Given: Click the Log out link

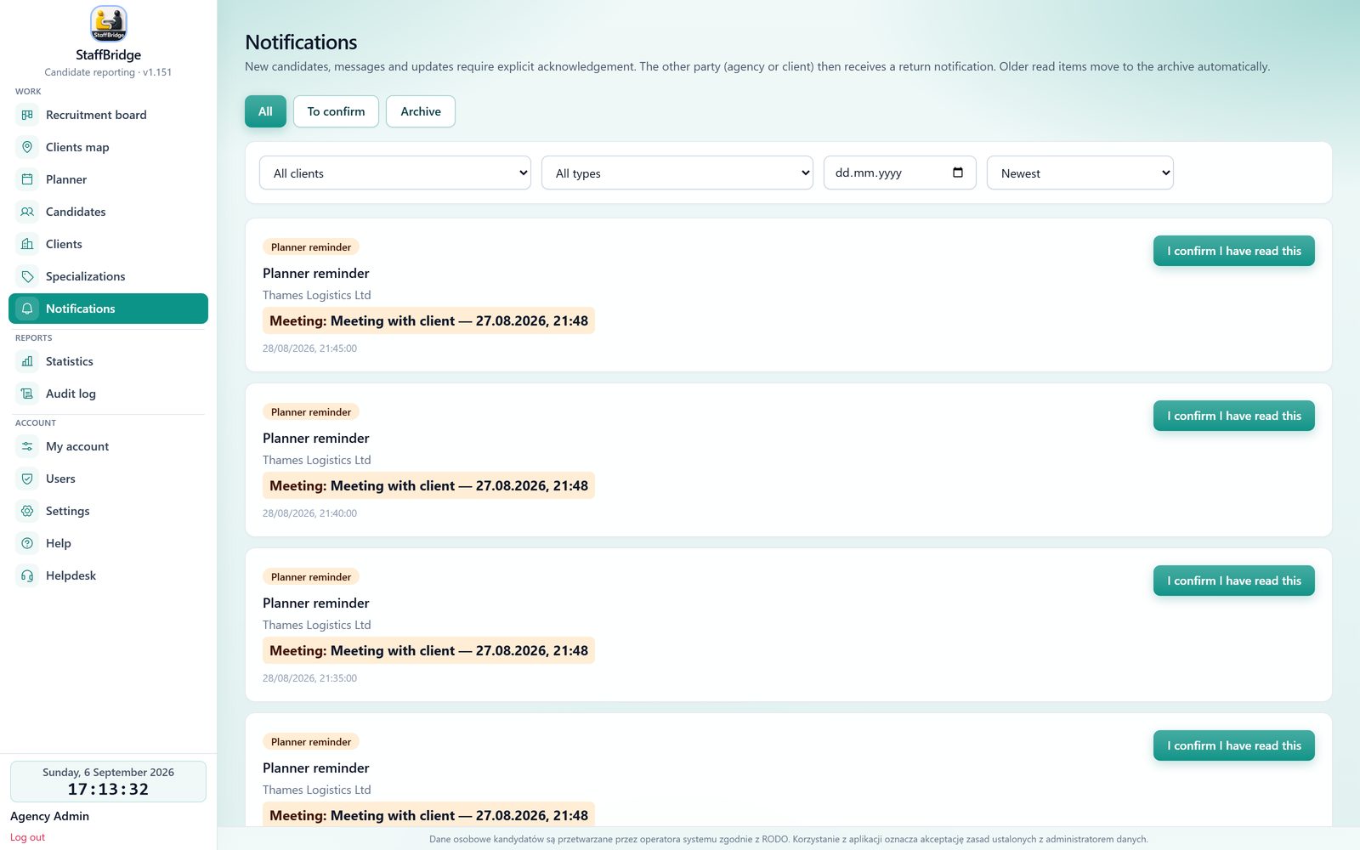Looking at the screenshot, I should click(x=27, y=837).
